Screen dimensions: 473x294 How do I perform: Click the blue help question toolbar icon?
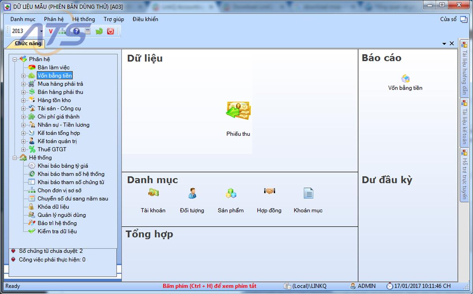click(x=76, y=31)
